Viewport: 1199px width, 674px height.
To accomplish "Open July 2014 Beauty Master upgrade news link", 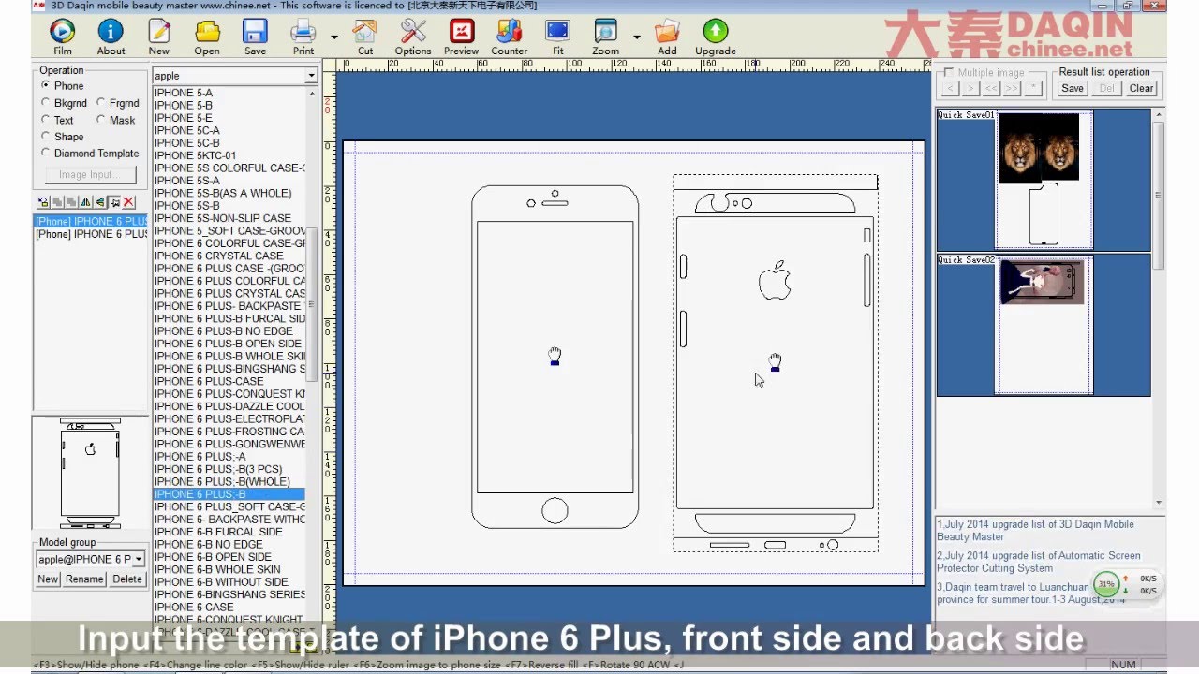I will (1035, 531).
